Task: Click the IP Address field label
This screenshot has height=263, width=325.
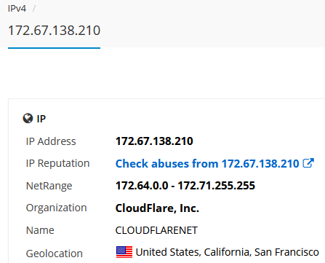Action: pyautogui.click(x=51, y=141)
